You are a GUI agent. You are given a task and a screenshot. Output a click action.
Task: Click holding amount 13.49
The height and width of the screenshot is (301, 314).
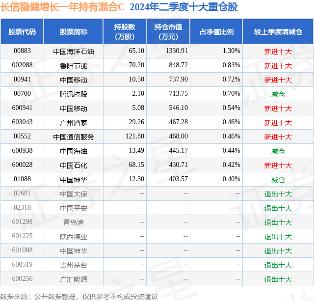(x=136, y=150)
